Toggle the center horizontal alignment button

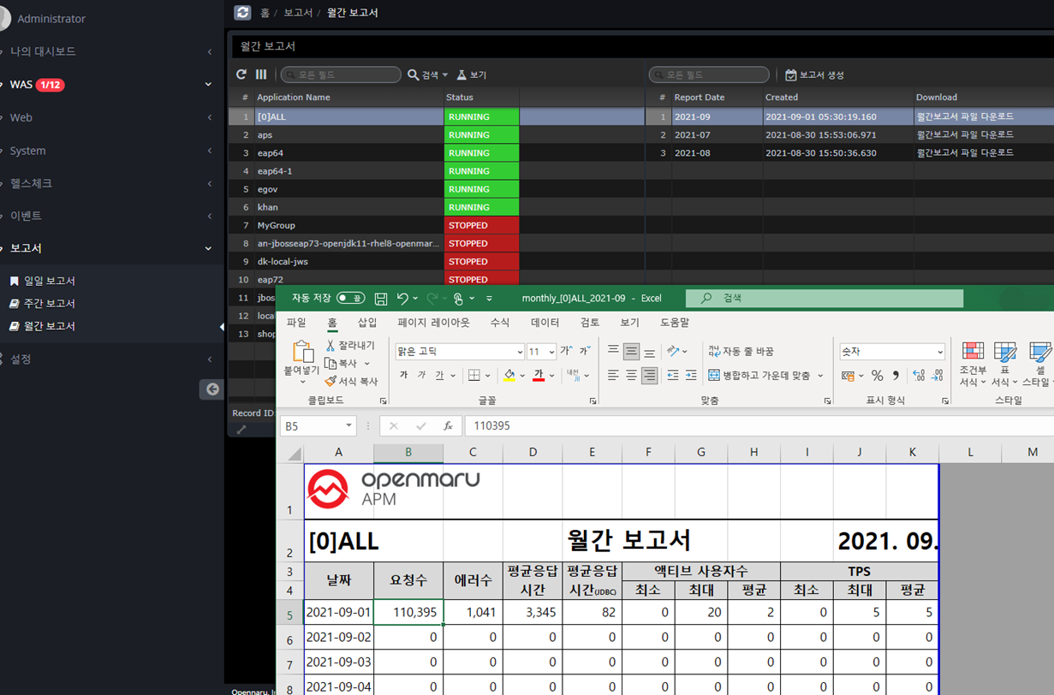point(631,376)
